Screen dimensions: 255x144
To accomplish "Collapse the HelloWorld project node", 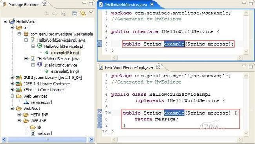I will (x=5, y=21).
